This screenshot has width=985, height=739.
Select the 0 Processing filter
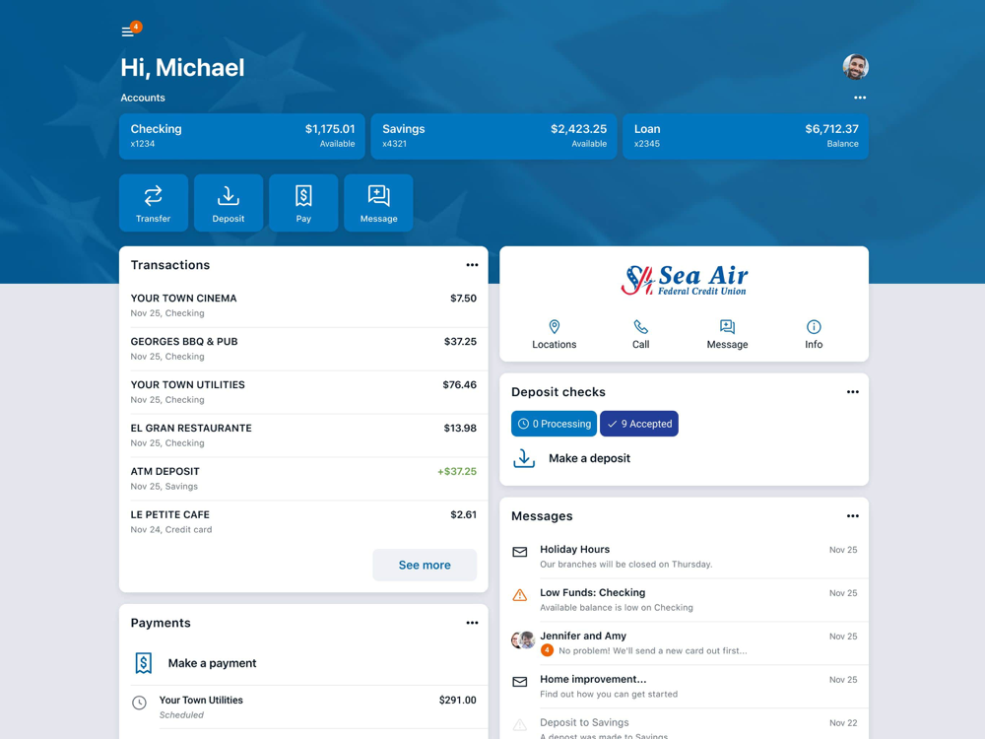[x=554, y=424]
